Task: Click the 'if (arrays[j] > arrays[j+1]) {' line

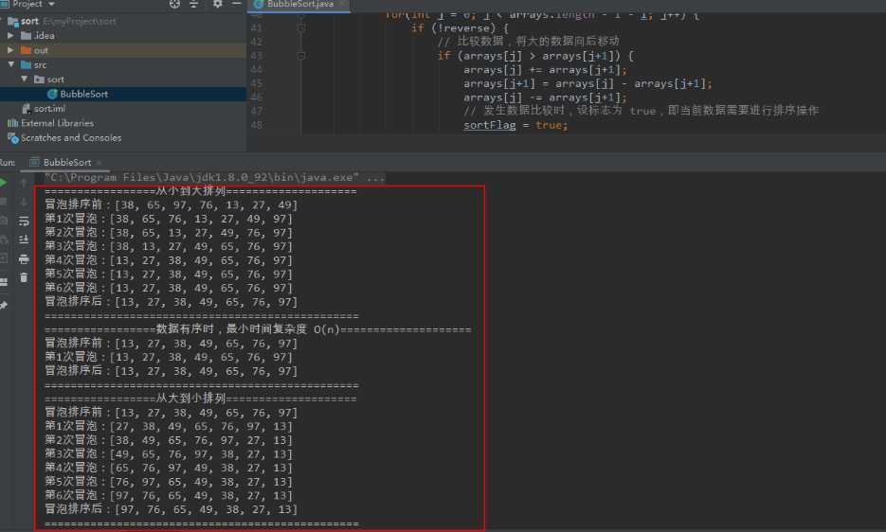Action: (x=535, y=56)
